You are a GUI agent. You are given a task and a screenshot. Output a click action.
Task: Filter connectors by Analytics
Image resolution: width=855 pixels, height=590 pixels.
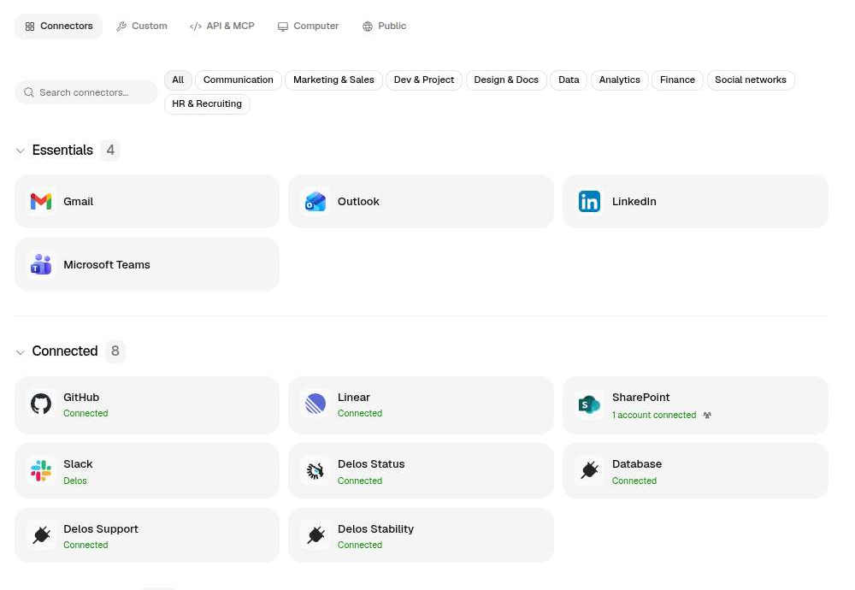click(619, 80)
